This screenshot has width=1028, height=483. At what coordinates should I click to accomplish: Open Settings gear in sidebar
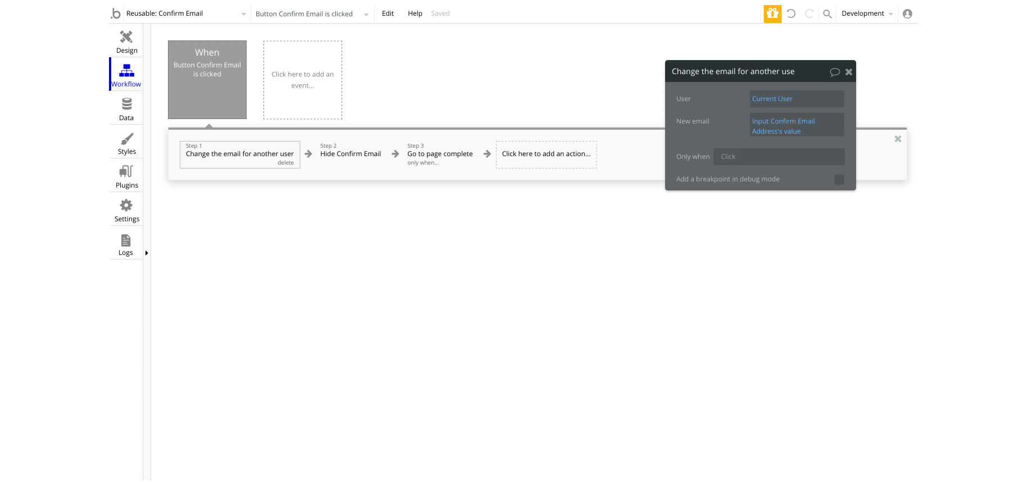(126, 205)
